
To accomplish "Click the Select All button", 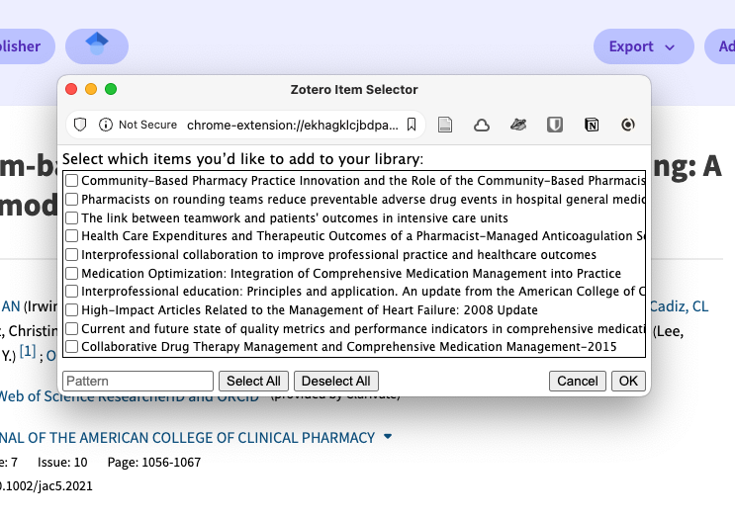I will 253,381.
